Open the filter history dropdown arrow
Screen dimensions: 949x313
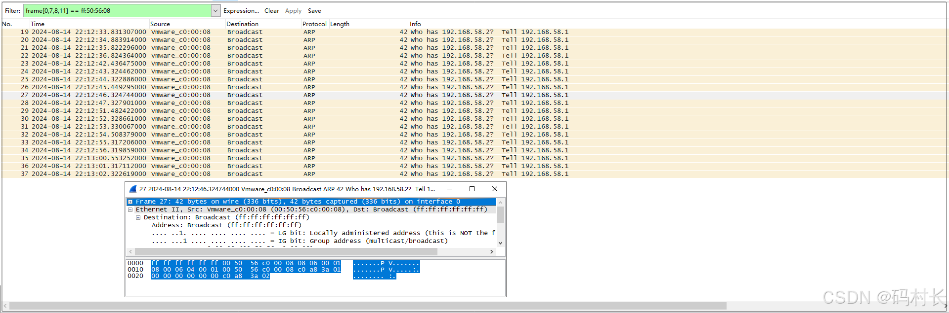point(216,10)
